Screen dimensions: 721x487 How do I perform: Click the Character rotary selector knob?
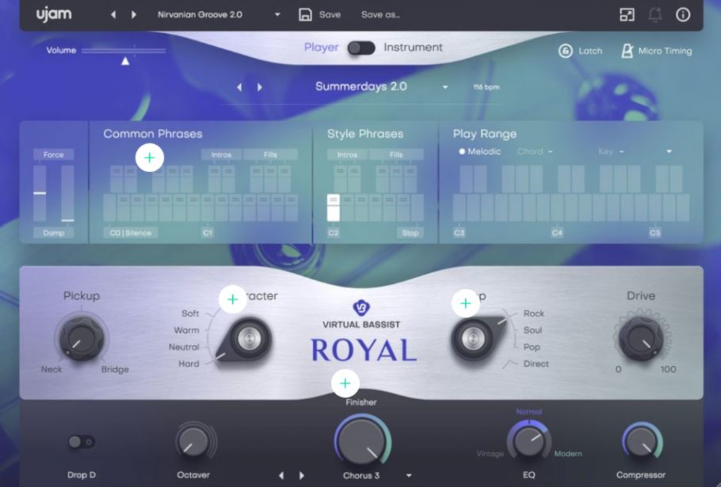coord(248,339)
